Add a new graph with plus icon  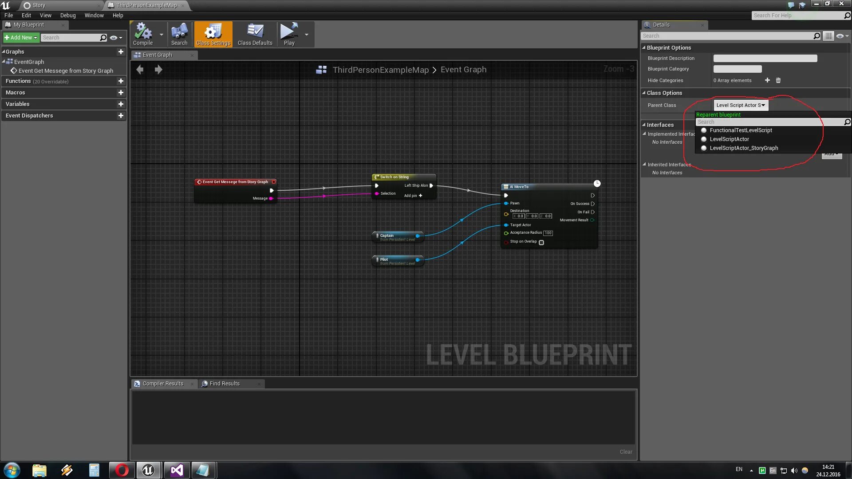(x=120, y=52)
